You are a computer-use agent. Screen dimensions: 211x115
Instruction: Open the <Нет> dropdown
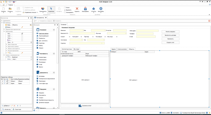31,59
